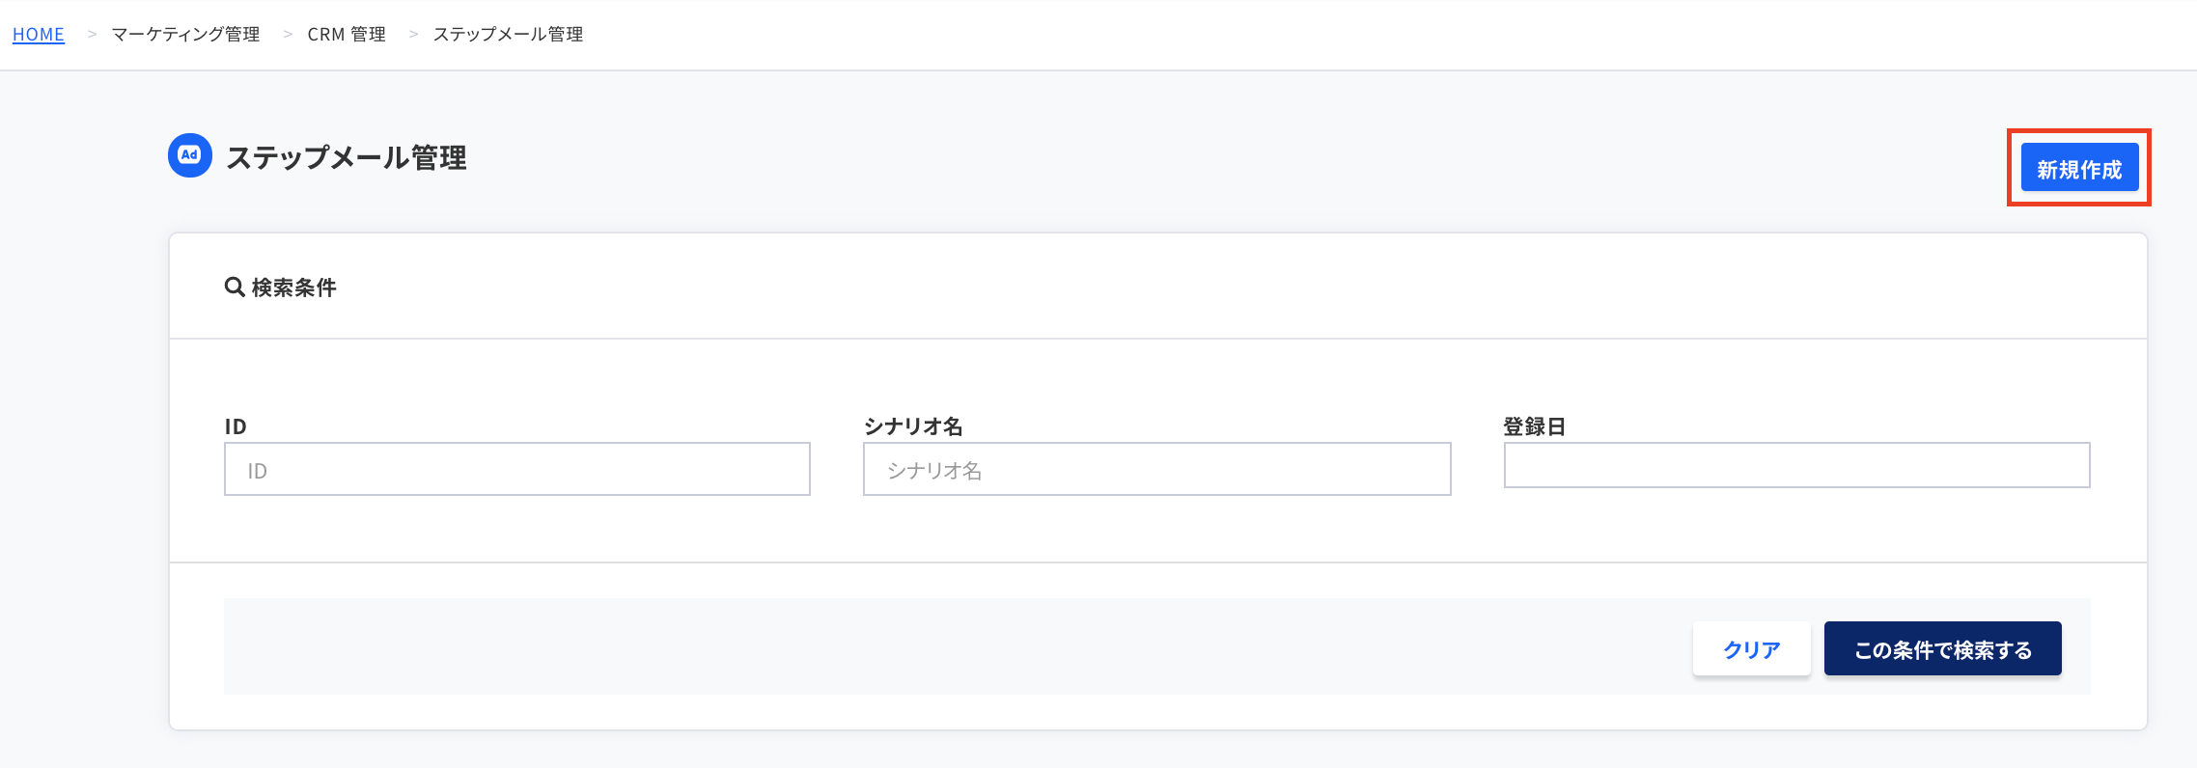The width and height of the screenshot is (2197, 768).
Task: Open the 登録日 date field
Action: click(1797, 465)
